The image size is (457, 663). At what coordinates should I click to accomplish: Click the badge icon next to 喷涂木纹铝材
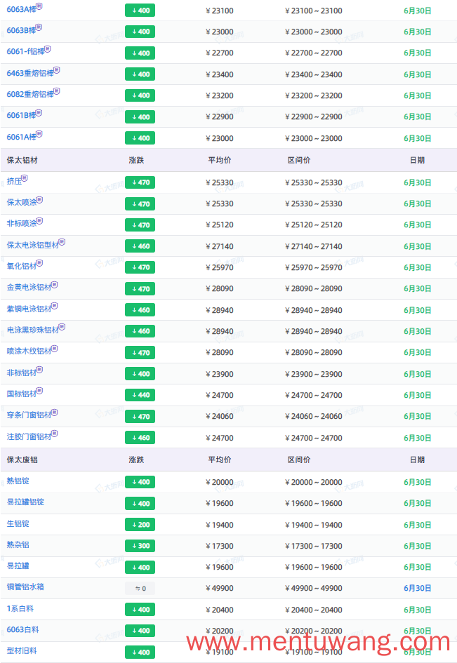[54, 349]
